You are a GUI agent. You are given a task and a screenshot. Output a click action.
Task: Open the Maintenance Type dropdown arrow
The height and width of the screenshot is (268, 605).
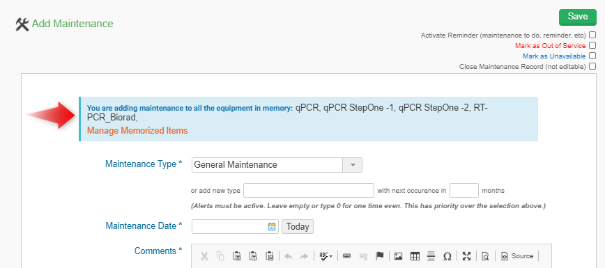pyautogui.click(x=352, y=165)
